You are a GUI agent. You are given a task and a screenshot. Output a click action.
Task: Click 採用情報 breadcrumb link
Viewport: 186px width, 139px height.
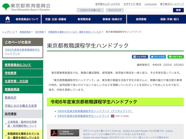(x=40, y=32)
